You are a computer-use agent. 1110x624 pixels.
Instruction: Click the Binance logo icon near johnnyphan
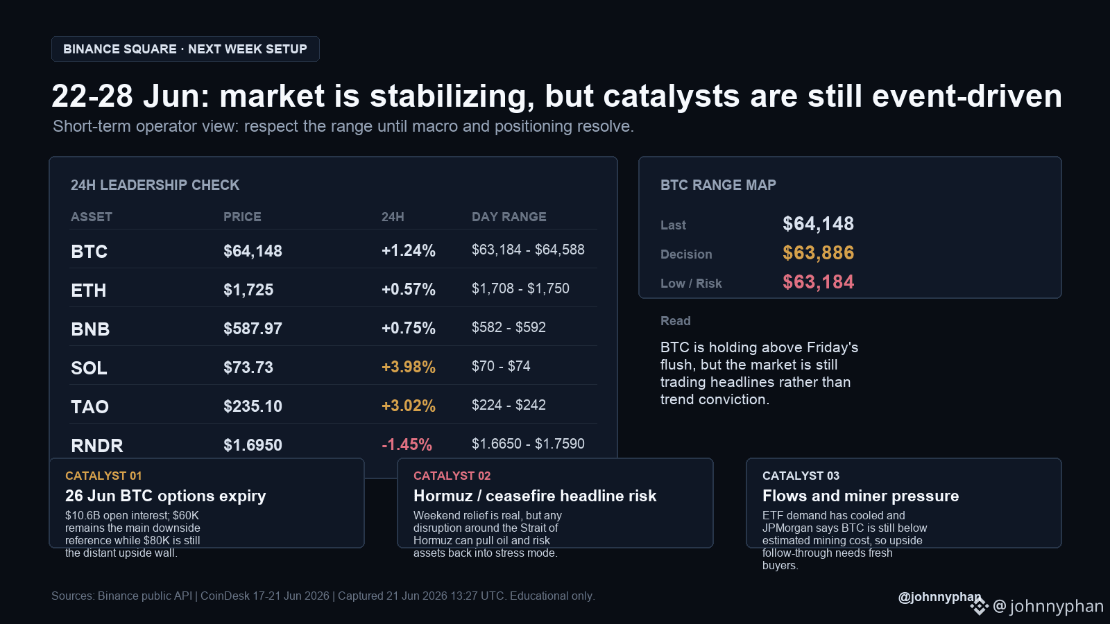coord(979,607)
